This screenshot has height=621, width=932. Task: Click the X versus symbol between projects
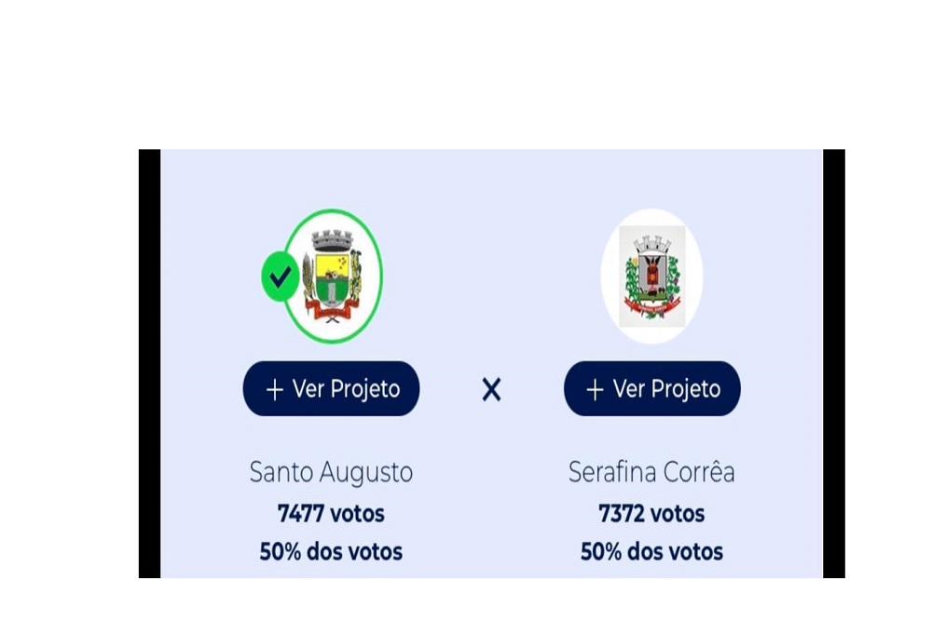click(x=491, y=390)
